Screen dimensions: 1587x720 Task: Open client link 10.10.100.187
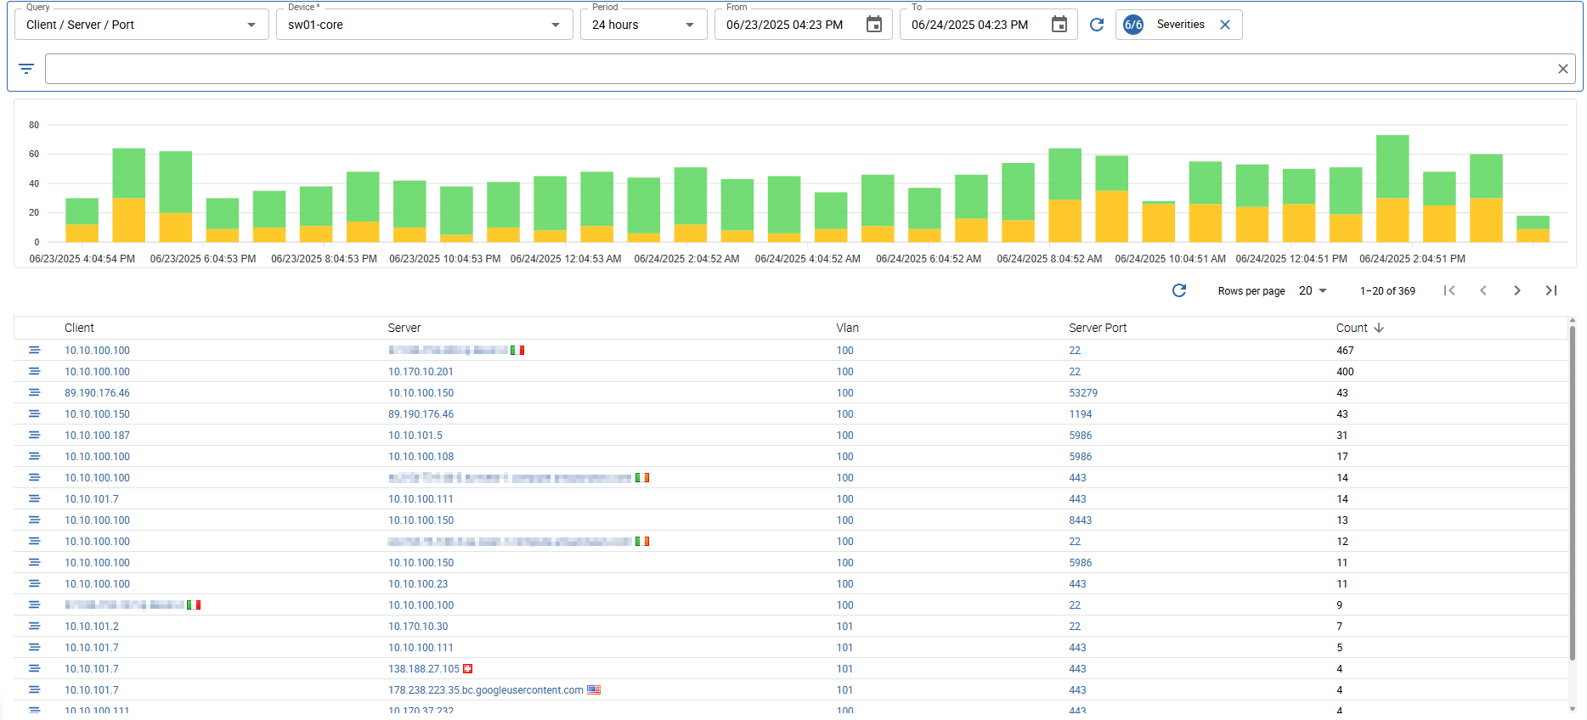(x=97, y=435)
